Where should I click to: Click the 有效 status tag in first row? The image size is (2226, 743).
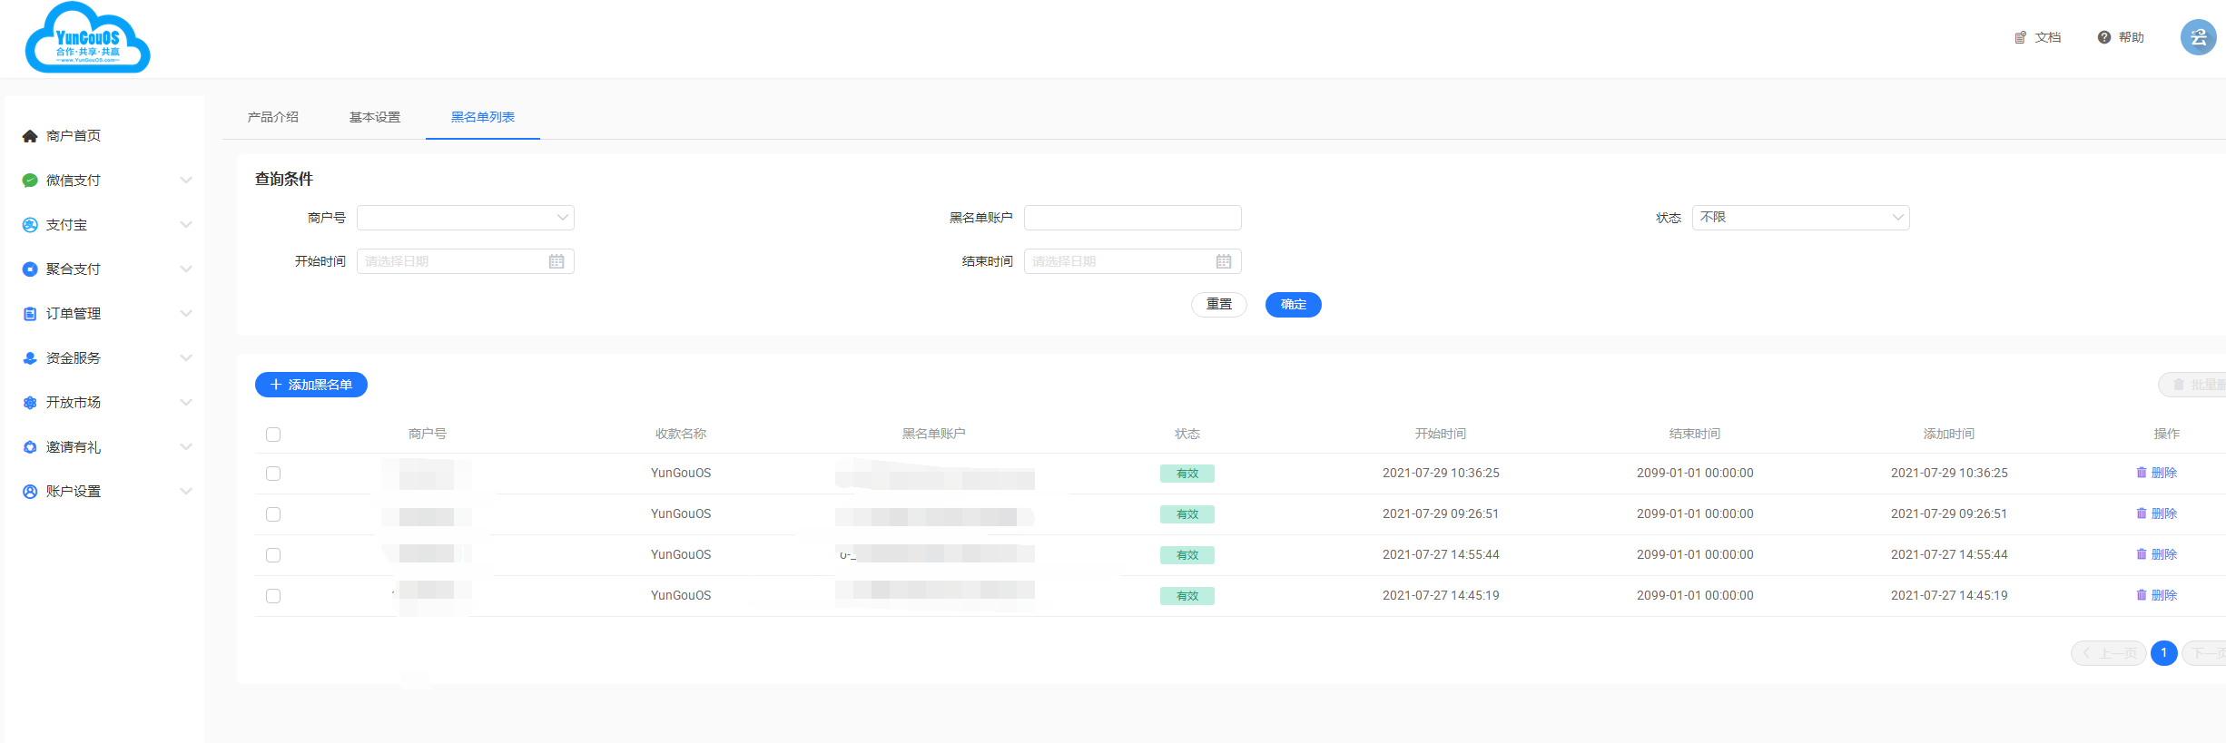(x=1187, y=474)
